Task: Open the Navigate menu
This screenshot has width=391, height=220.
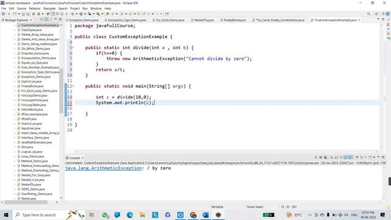Action: click(x=49, y=9)
